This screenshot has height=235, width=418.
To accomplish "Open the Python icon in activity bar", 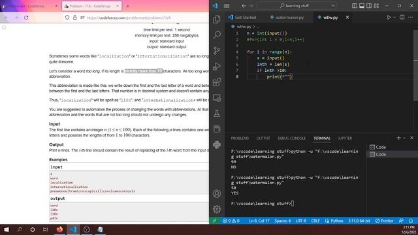I will (x=217, y=145).
